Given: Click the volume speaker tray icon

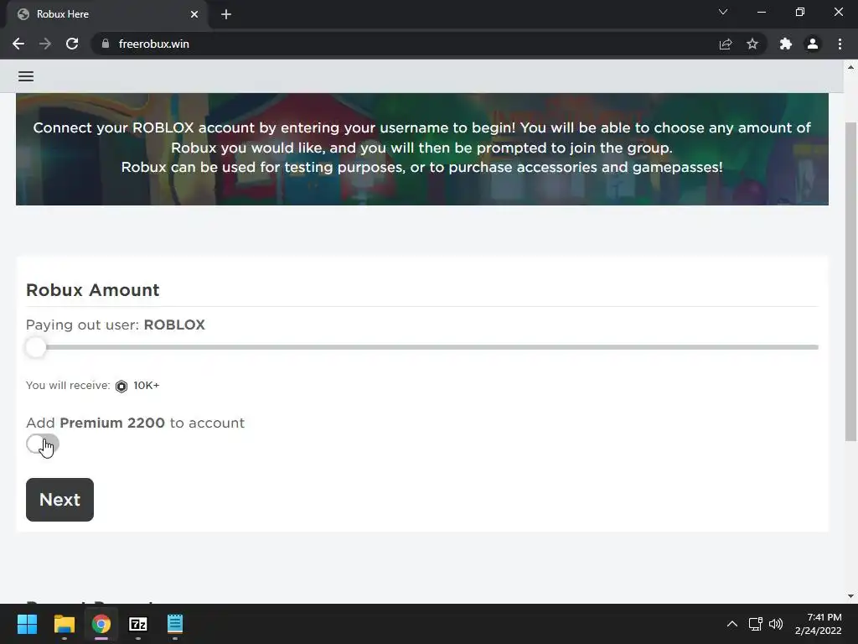Looking at the screenshot, I should point(776,624).
